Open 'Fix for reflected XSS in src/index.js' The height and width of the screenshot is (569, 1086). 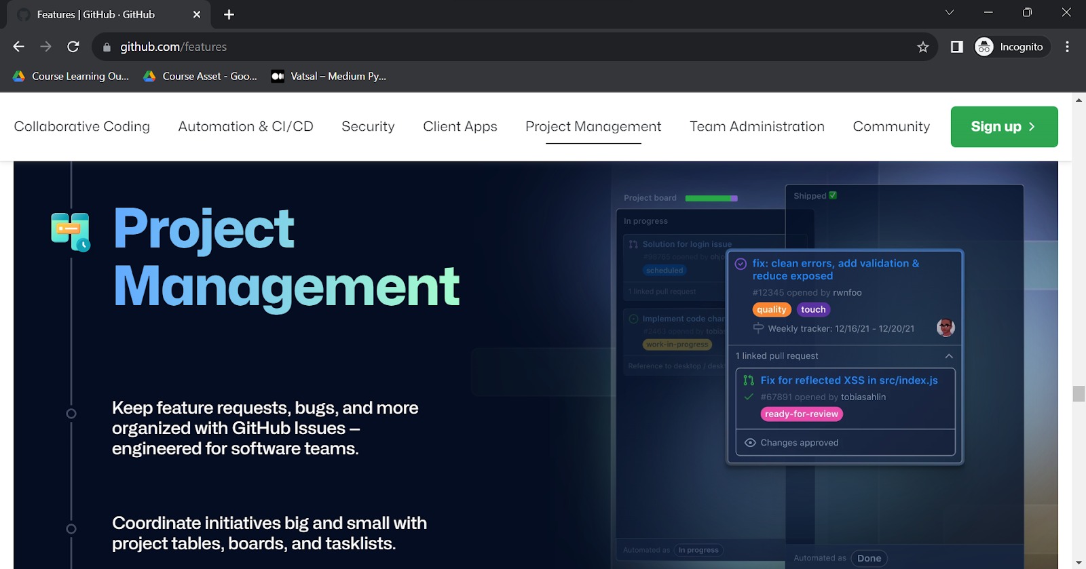[x=849, y=380]
